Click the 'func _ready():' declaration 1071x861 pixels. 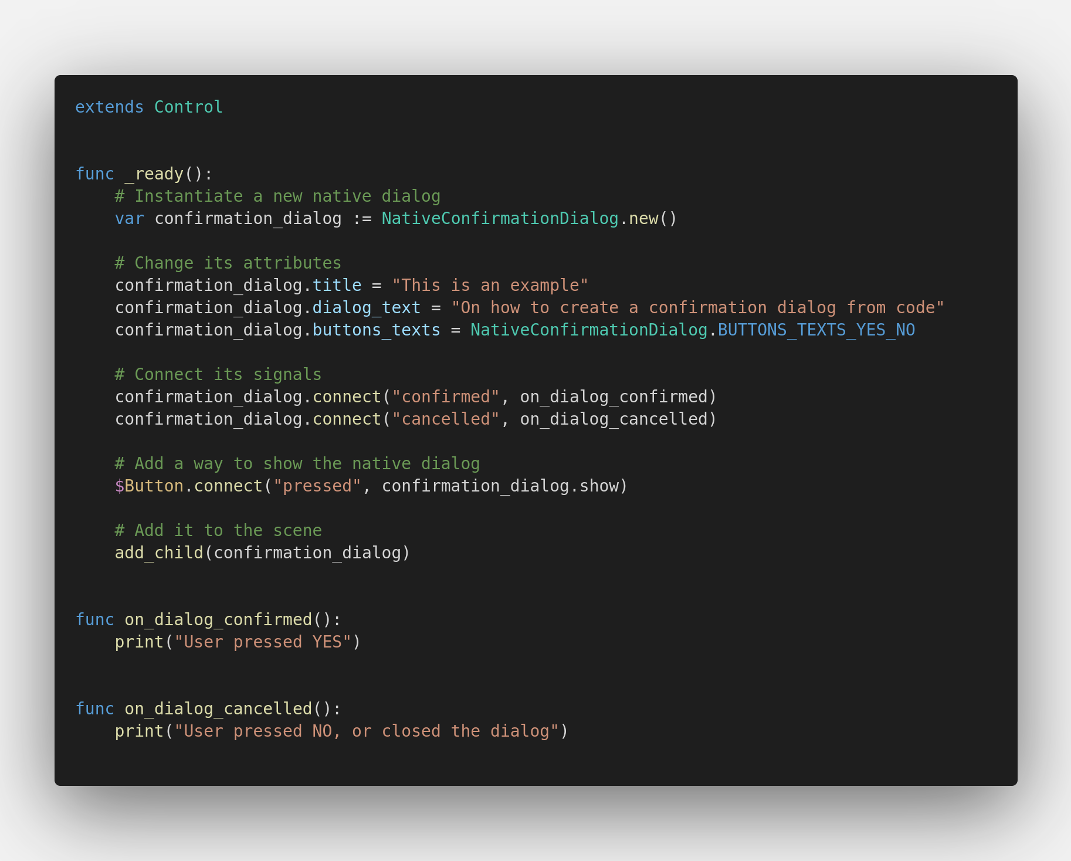[x=144, y=174]
